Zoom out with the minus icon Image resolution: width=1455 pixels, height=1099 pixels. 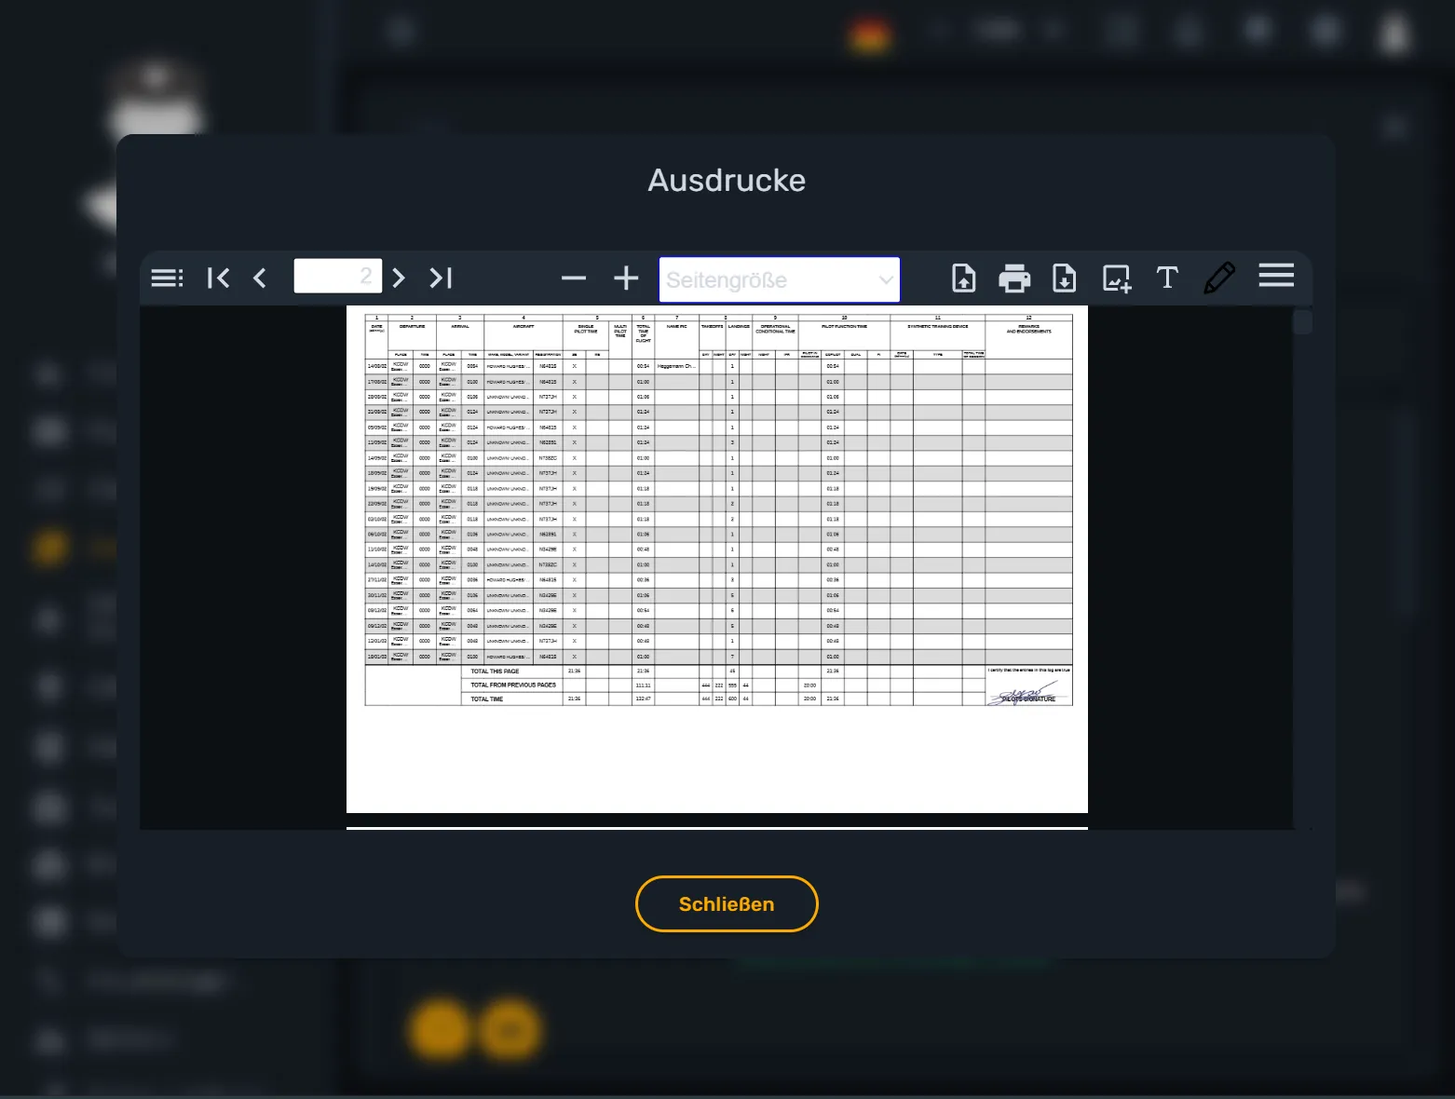tap(574, 278)
